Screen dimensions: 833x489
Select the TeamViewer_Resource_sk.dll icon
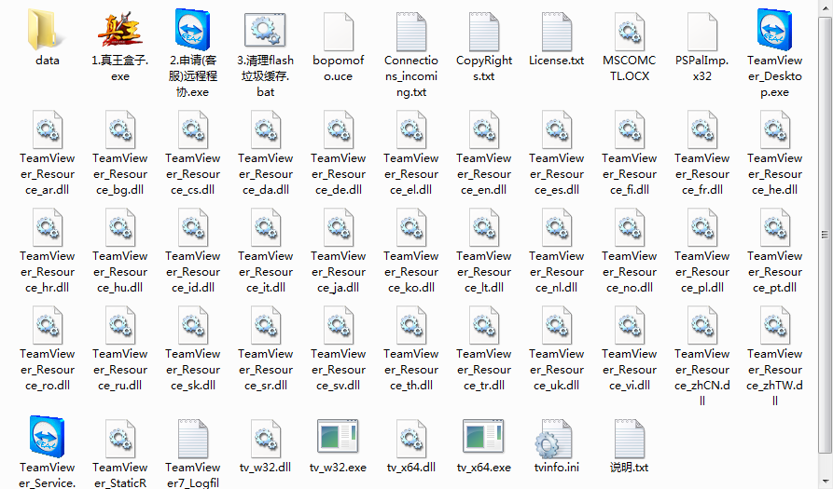(193, 324)
